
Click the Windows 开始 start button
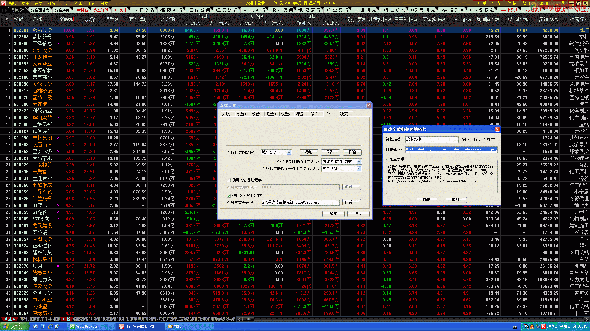tap(14, 326)
